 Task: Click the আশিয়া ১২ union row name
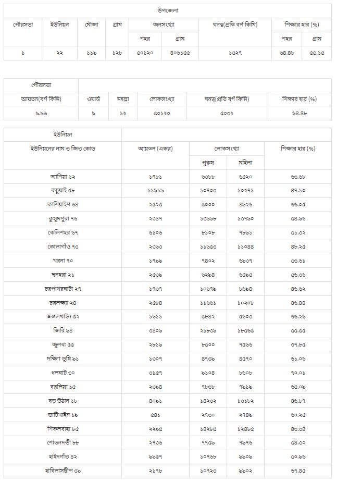coord(63,177)
